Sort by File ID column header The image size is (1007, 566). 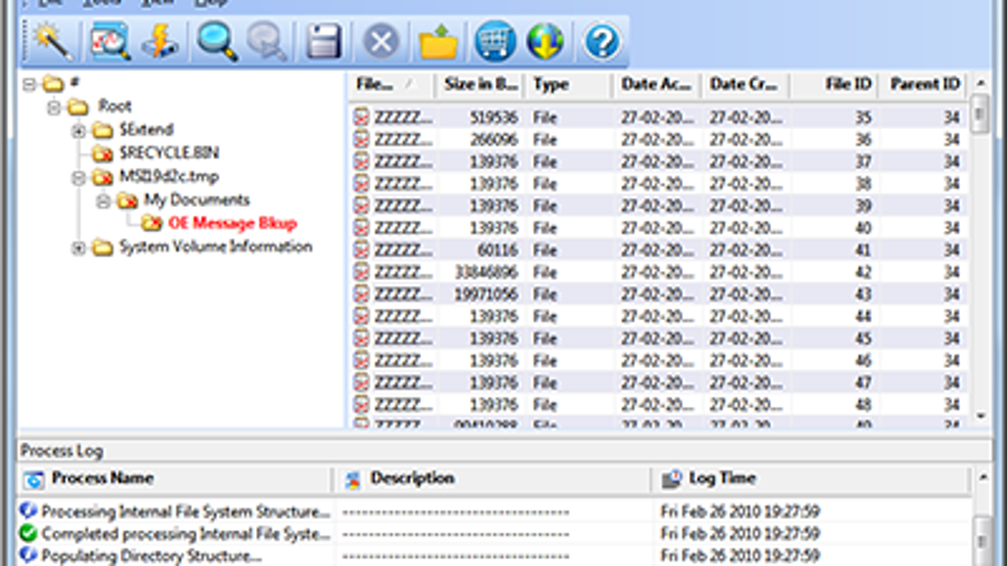point(834,85)
